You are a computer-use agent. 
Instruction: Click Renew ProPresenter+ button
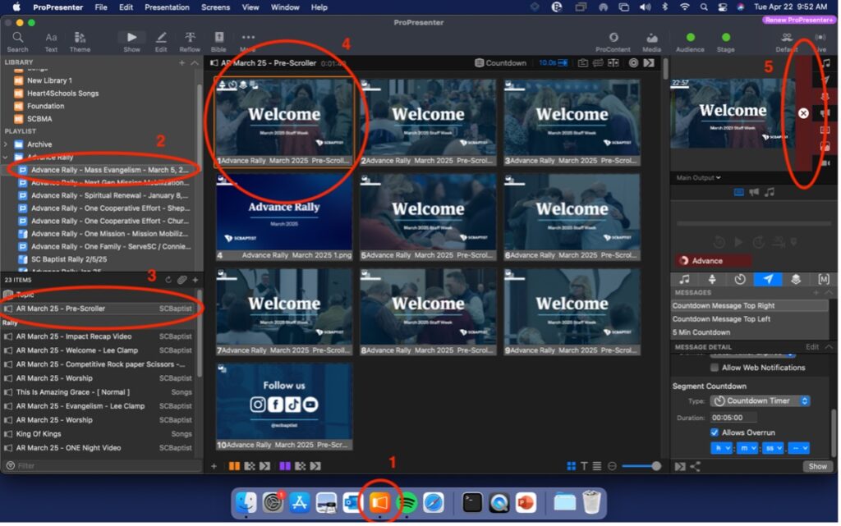pyautogui.click(x=798, y=20)
